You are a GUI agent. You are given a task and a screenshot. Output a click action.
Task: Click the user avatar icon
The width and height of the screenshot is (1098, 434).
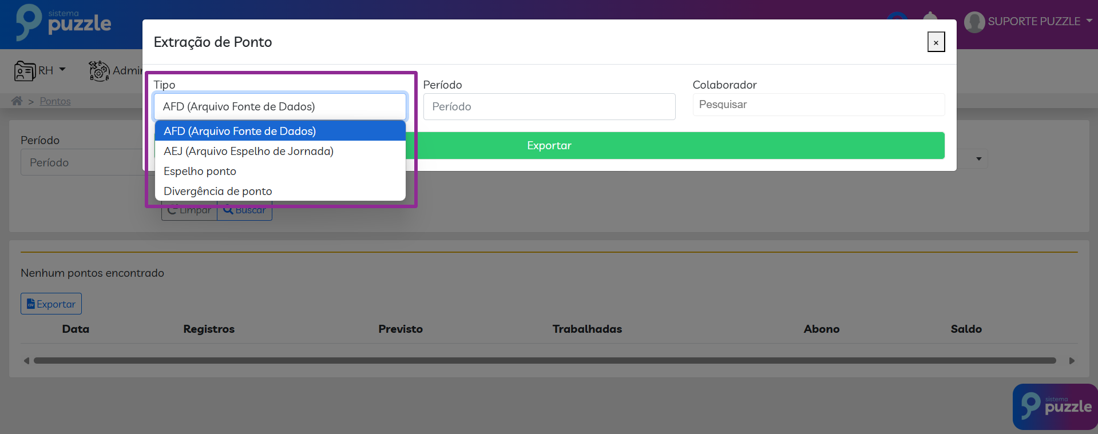click(974, 22)
